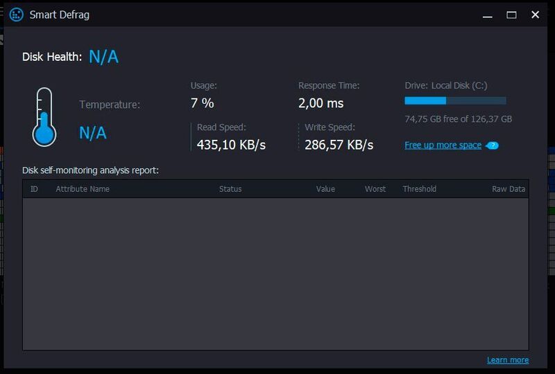Click the Local Disk (C:) usage bar

[x=455, y=100]
